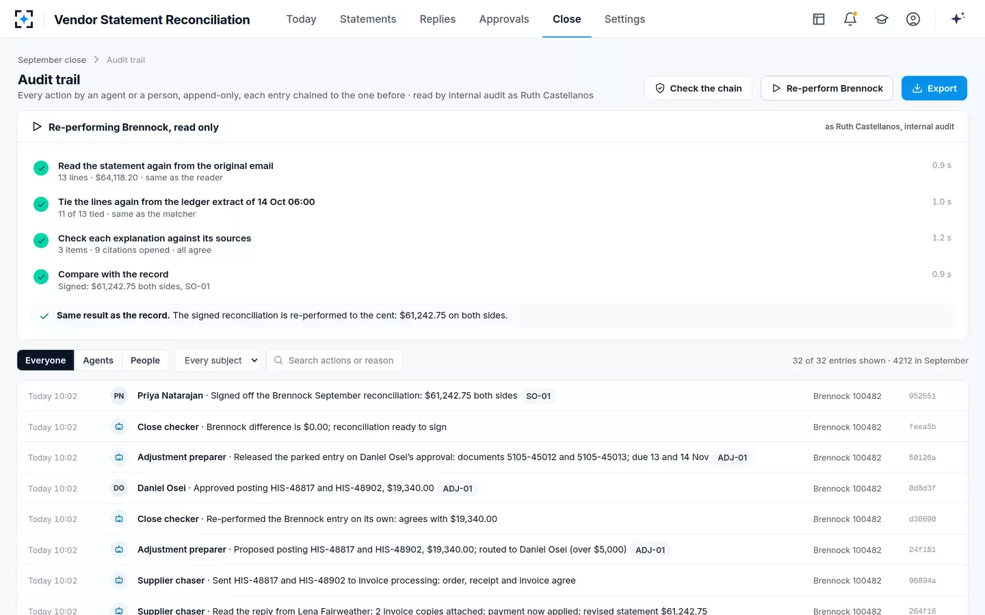Click hash 24f181 on the Proposed posting row

coord(922,550)
